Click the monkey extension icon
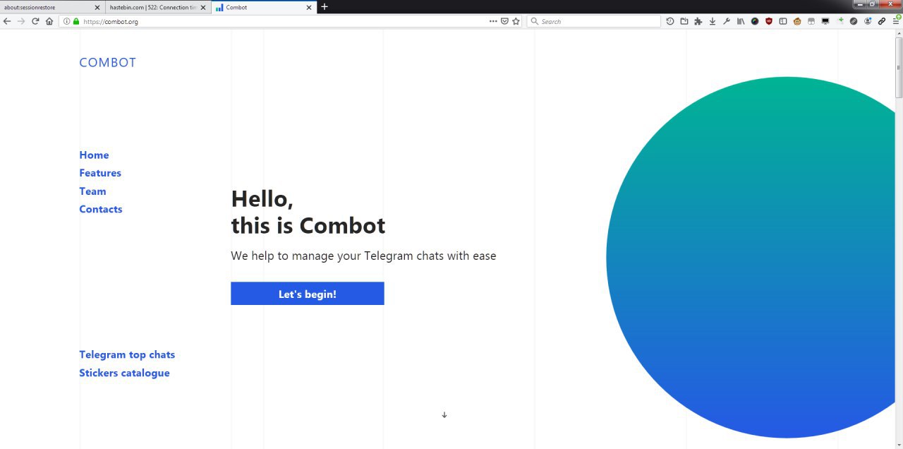Viewport: 903px width, 449px height. coord(797,21)
